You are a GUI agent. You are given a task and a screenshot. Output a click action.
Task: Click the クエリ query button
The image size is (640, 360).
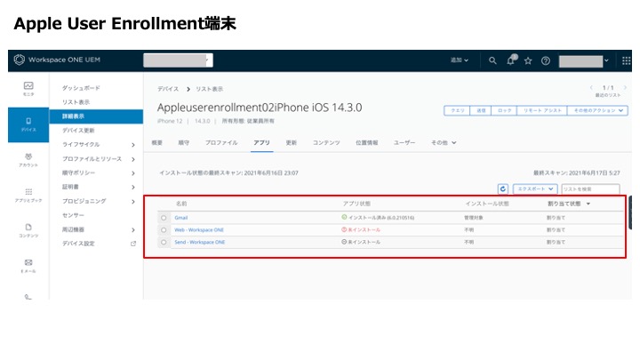click(x=457, y=110)
